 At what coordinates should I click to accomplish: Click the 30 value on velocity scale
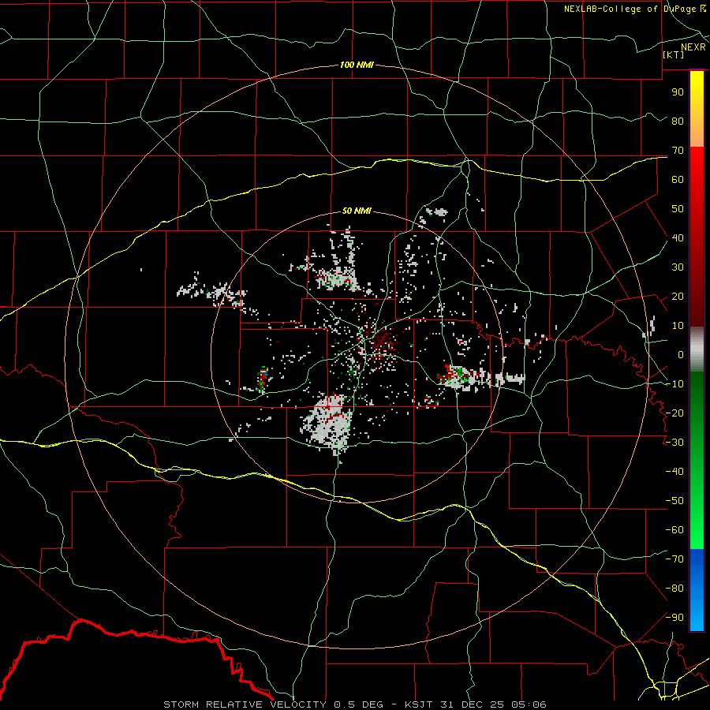pyautogui.click(x=678, y=267)
